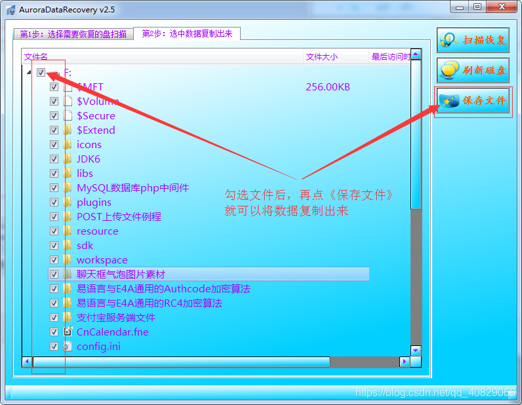Screen dimensions: 522x405
Task: Click the $Secure file icon
Action: [68, 115]
